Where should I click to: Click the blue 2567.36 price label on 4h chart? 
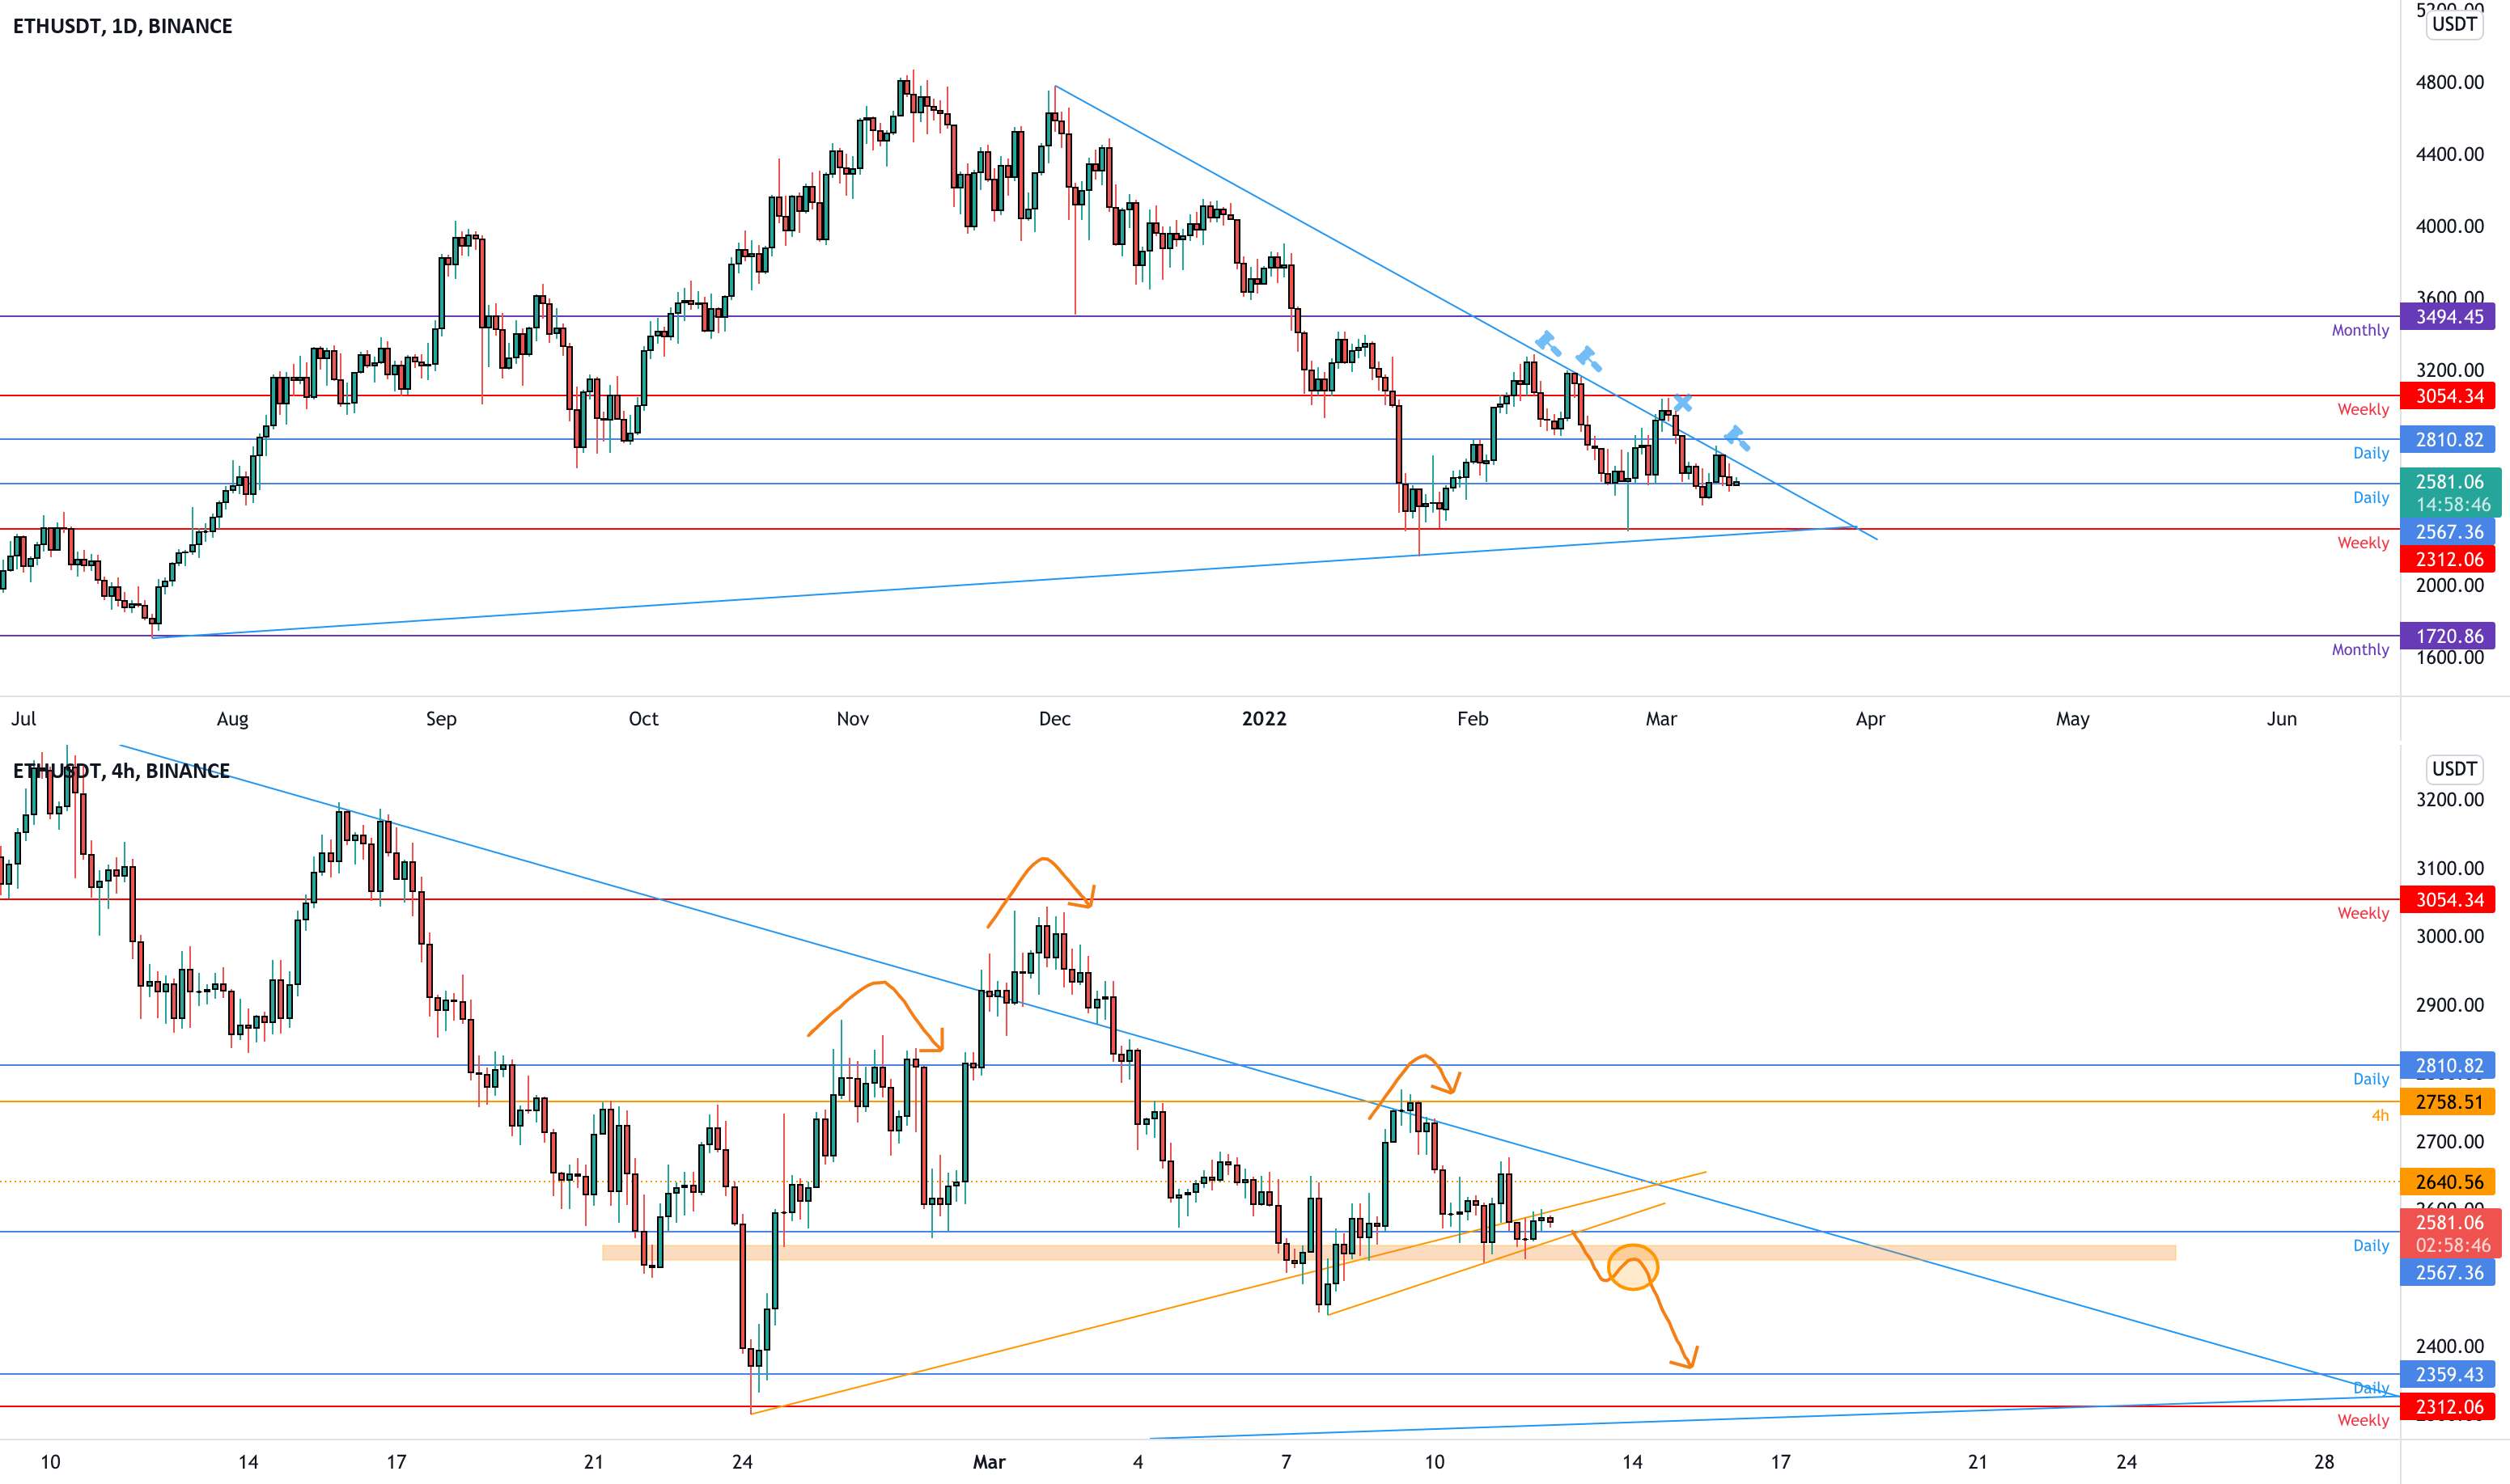(x=2448, y=1273)
